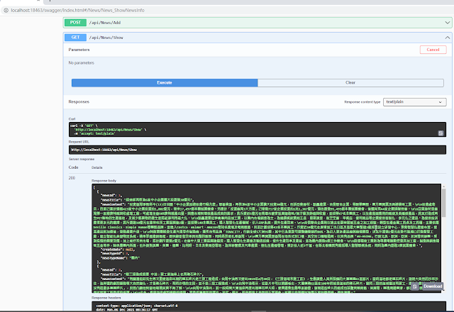Click the 'Response headers' label
This screenshot has height=312, width=454.
(106, 298)
